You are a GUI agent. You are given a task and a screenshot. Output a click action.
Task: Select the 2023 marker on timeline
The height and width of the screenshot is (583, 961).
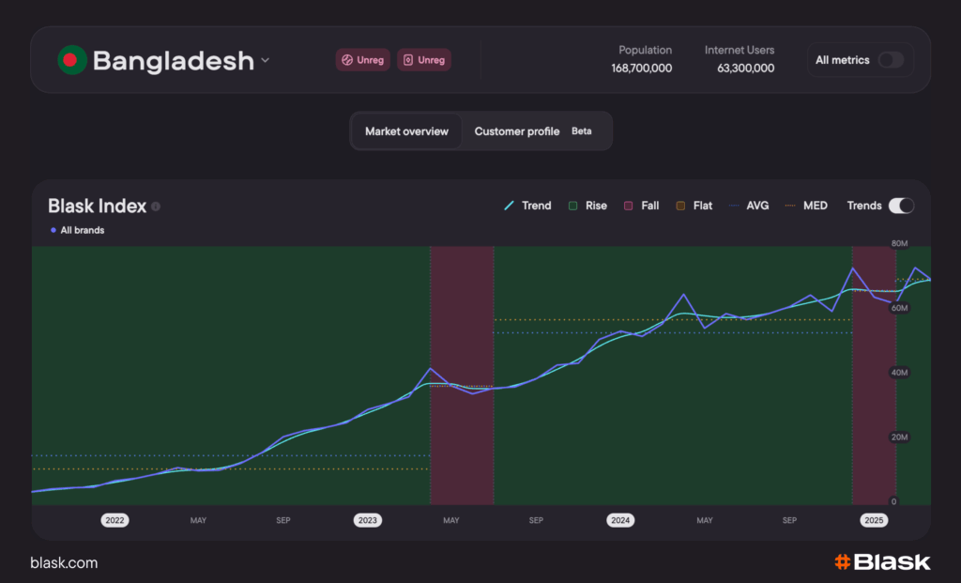click(368, 520)
